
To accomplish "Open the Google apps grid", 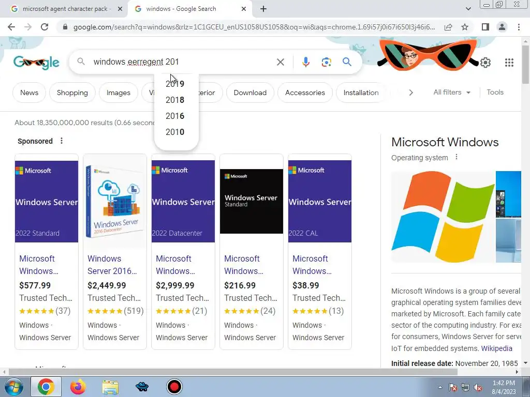I will (509, 63).
